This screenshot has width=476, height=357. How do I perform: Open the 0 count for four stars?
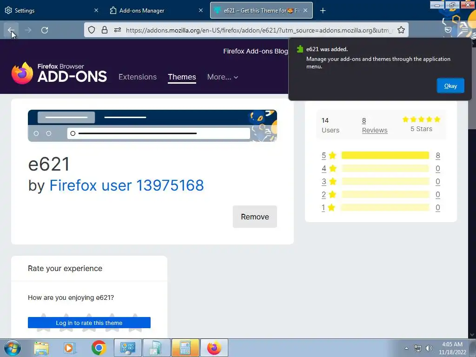coord(438,168)
